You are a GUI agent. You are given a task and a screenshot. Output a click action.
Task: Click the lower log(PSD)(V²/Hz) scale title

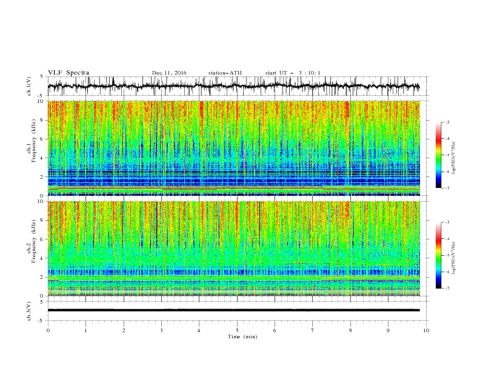point(453,258)
